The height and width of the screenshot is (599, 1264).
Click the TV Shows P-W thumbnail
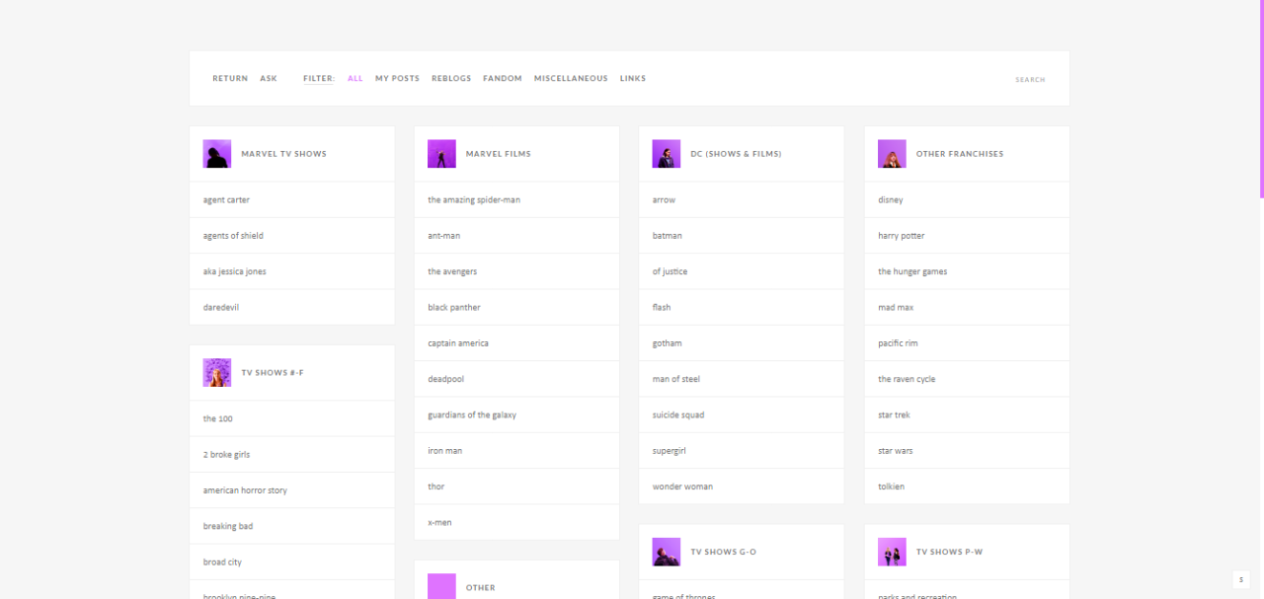click(892, 552)
